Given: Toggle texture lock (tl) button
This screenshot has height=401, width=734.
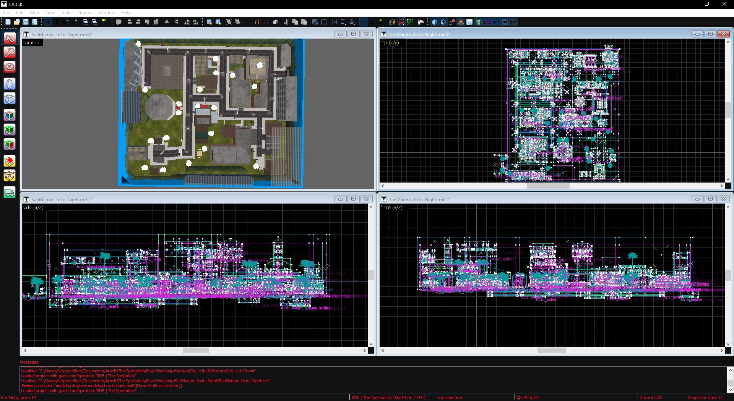Looking at the screenshot, I should [364, 22].
